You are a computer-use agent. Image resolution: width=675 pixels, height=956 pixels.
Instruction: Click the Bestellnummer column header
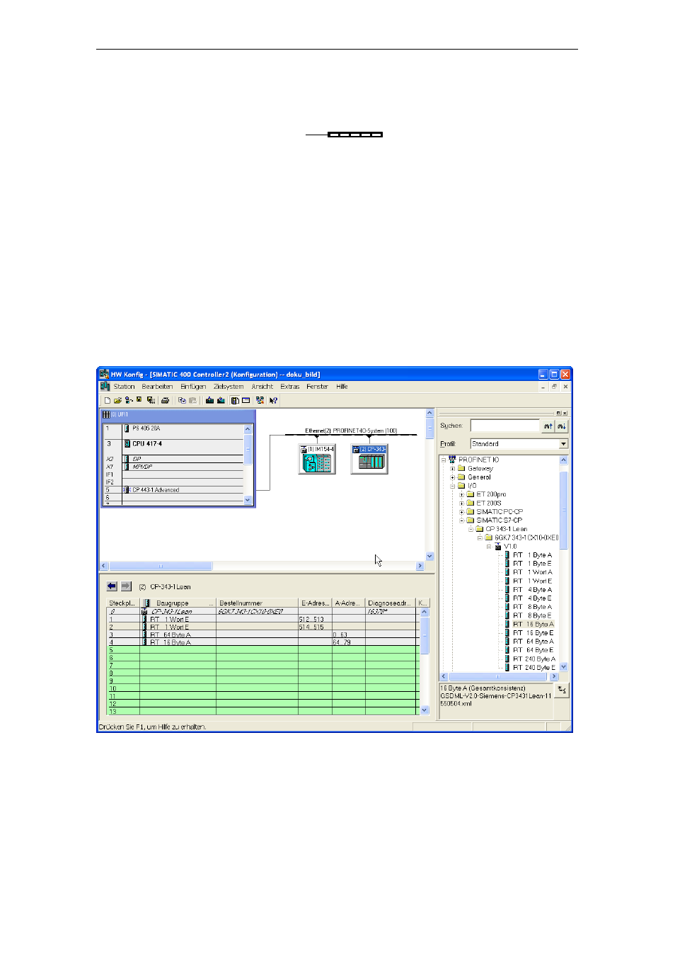pos(258,603)
